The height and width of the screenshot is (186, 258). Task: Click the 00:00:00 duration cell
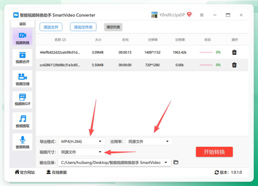[125, 65]
